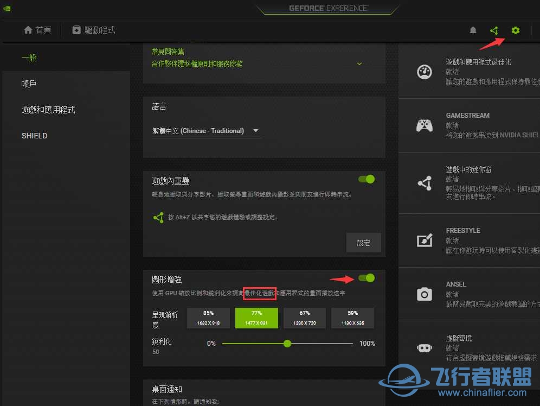Toggle the 圖形增強 image scaling switch
The width and height of the screenshot is (540, 406).
pyautogui.click(x=367, y=278)
